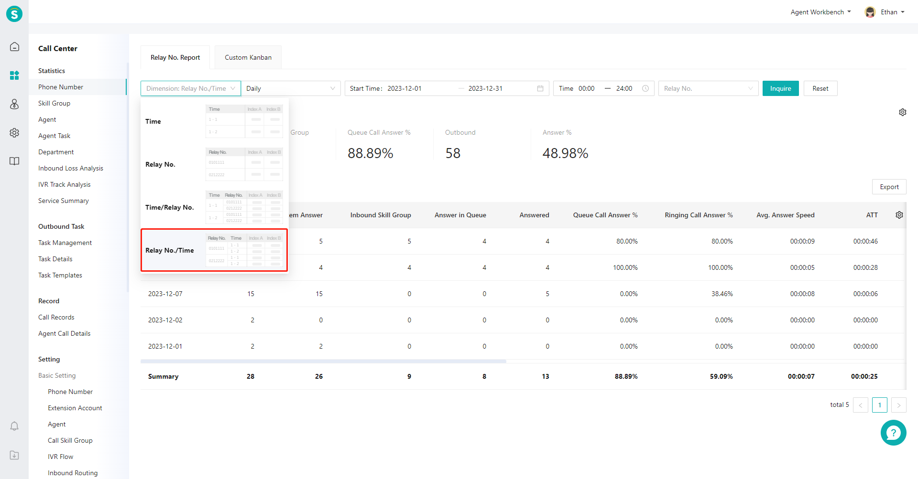918x479 pixels.
Task: Open the dashboard grid icon in rail
Action: [x=14, y=75]
